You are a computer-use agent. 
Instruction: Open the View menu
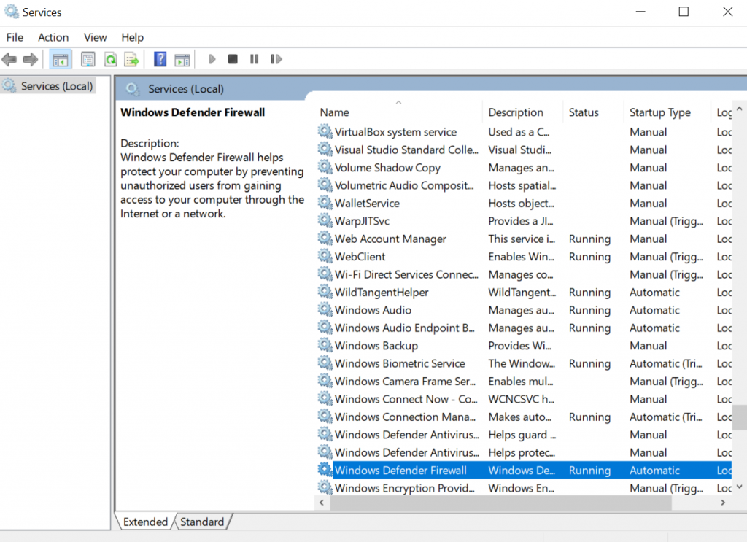pyautogui.click(x=96, y=37)
